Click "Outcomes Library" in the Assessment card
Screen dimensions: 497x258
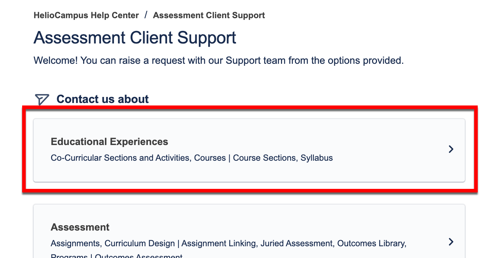(371, 243)
